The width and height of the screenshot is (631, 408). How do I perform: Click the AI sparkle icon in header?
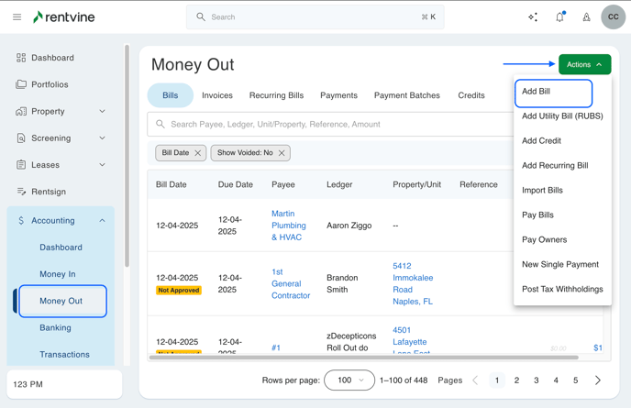pos(533,17)
